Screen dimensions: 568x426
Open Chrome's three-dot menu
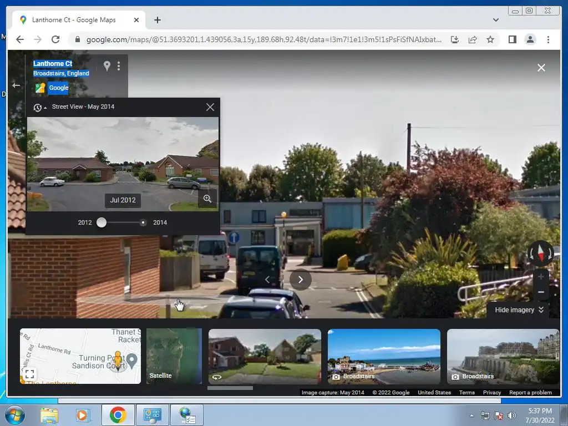coord(548,39)
